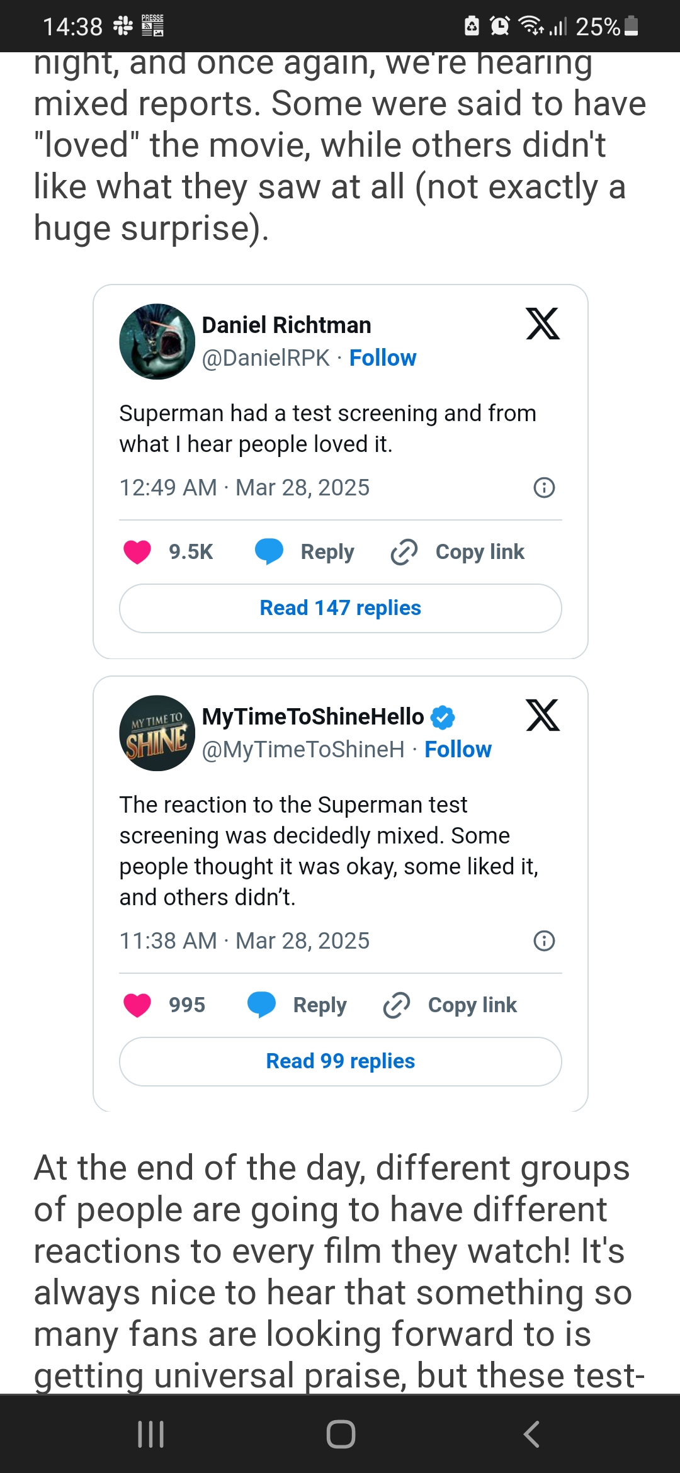Viewport: 680px width, 1473px height.
Task: Reply to Daniel Richtman's tweet
Action: 305,552
